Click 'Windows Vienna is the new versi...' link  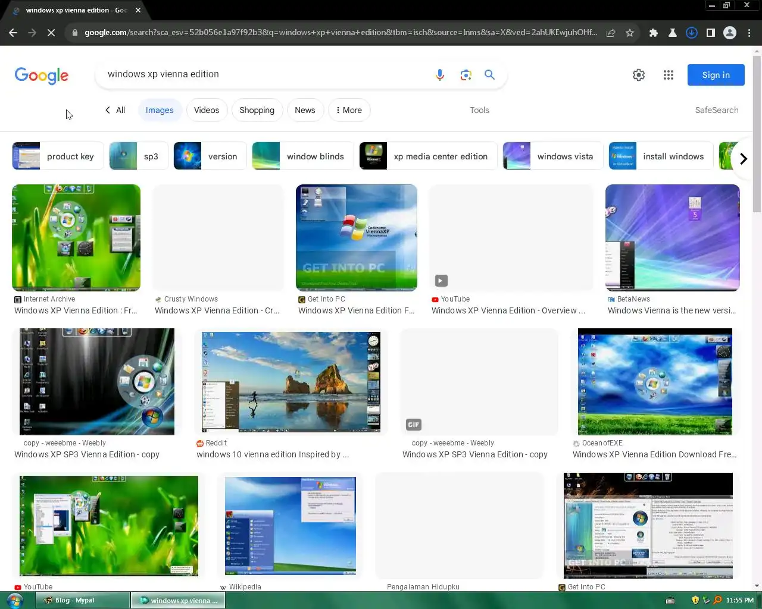click(672, 310)
